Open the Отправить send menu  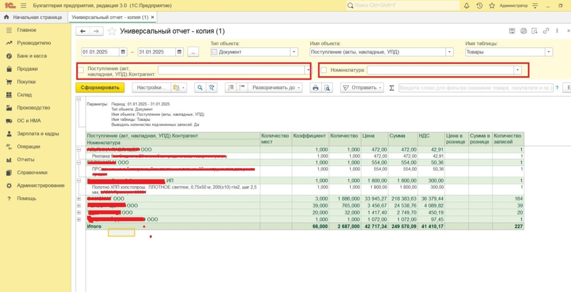(362, 87)
